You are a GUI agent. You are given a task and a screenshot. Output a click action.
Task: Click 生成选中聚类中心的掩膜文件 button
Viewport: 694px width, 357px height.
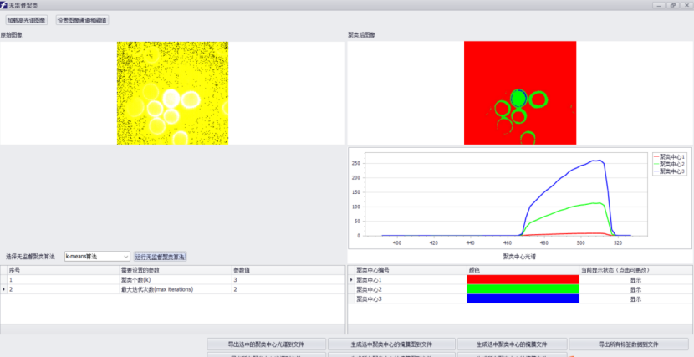tap(512, 344)
